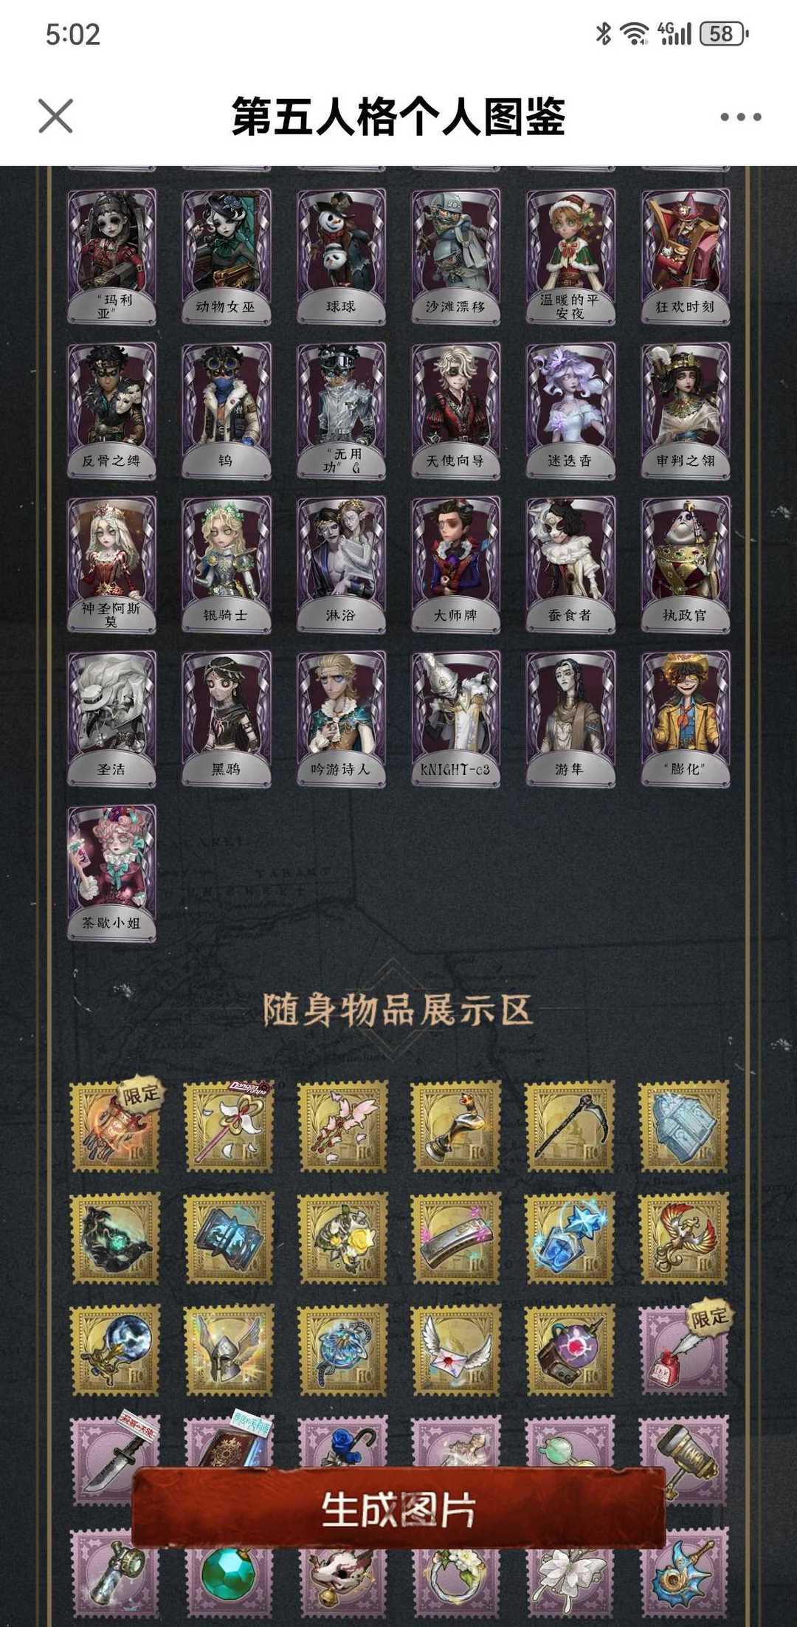Viewport: 797px width, 1627px height.
Task: Click the scythe accessory stamp icon
Action: tap(570, 1127)
